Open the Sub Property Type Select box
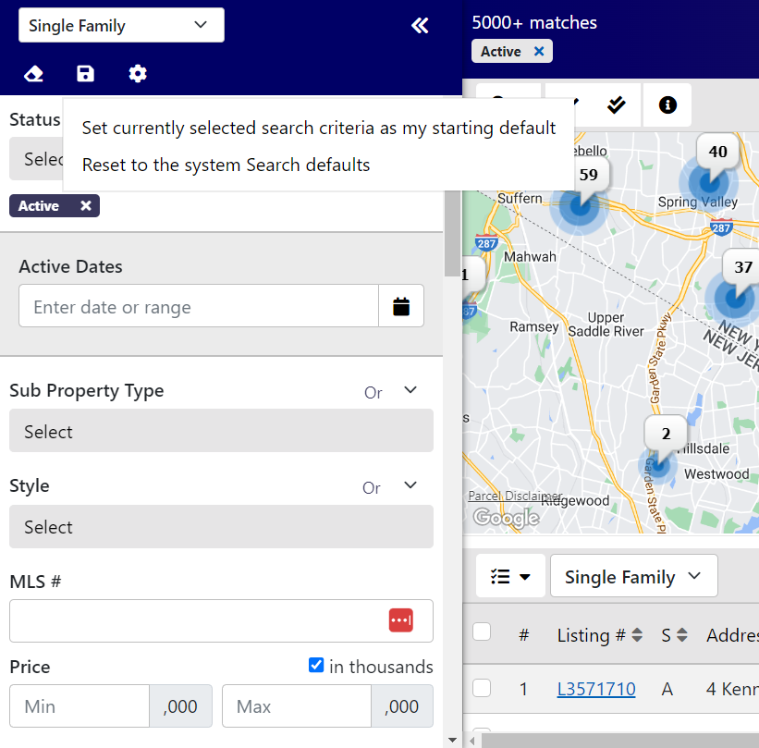 [221, 431]
